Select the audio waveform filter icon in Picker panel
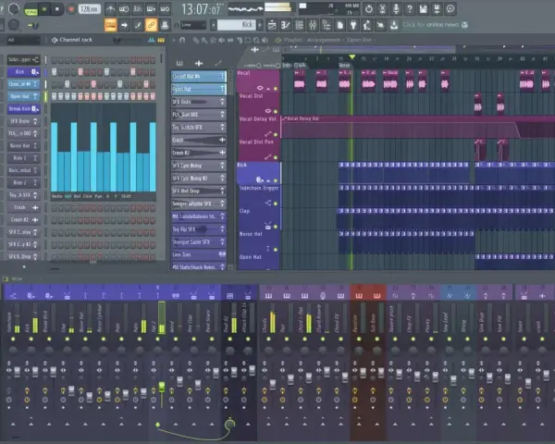This screenshot has width=555, height=444. point(199,64)
